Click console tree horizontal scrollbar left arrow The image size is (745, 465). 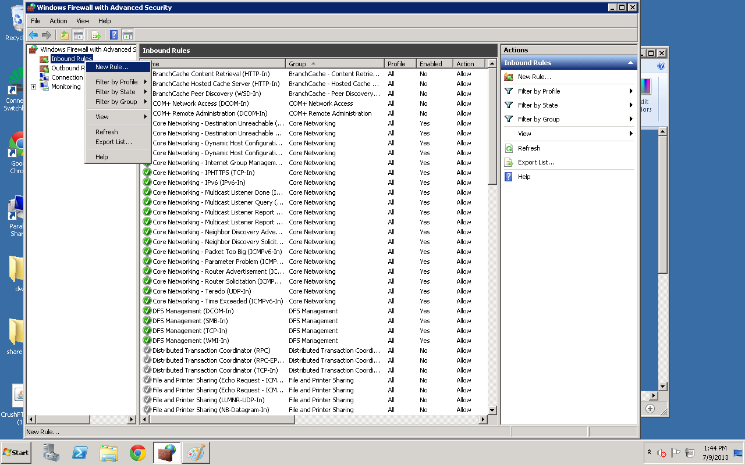coord(31,419)
